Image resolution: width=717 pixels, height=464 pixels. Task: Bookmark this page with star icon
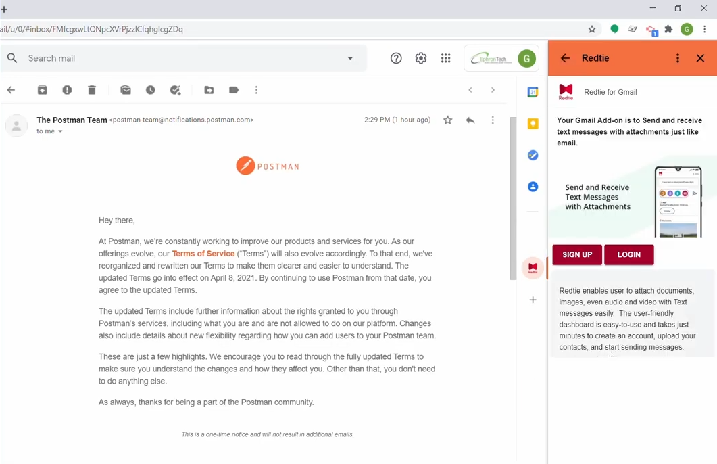592,29
